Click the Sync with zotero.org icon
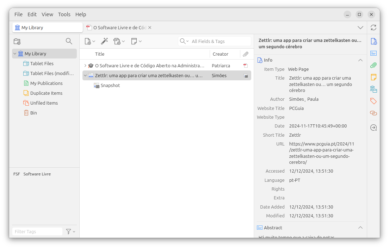The width and height of the screenshot is (389, 248). 373,27
